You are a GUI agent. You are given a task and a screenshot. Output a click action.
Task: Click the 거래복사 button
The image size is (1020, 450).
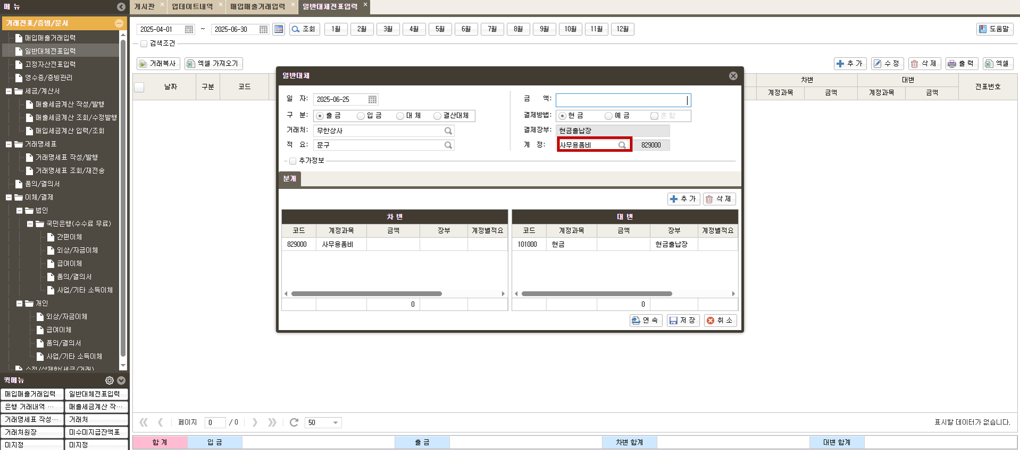click(x=158, y=64)
